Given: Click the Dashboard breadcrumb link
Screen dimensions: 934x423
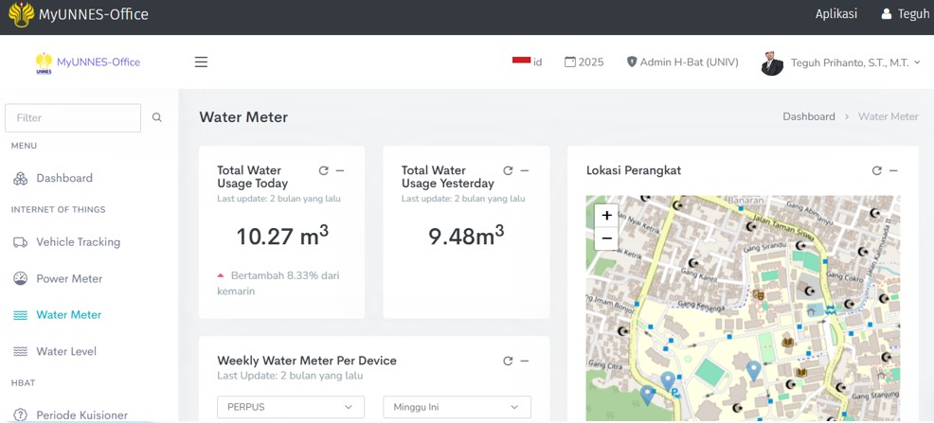Looking at the screenshot, I should (x=808, y=116).
